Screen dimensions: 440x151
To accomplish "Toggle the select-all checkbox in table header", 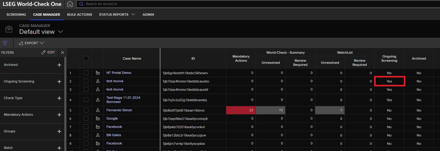I will (86, 58).
